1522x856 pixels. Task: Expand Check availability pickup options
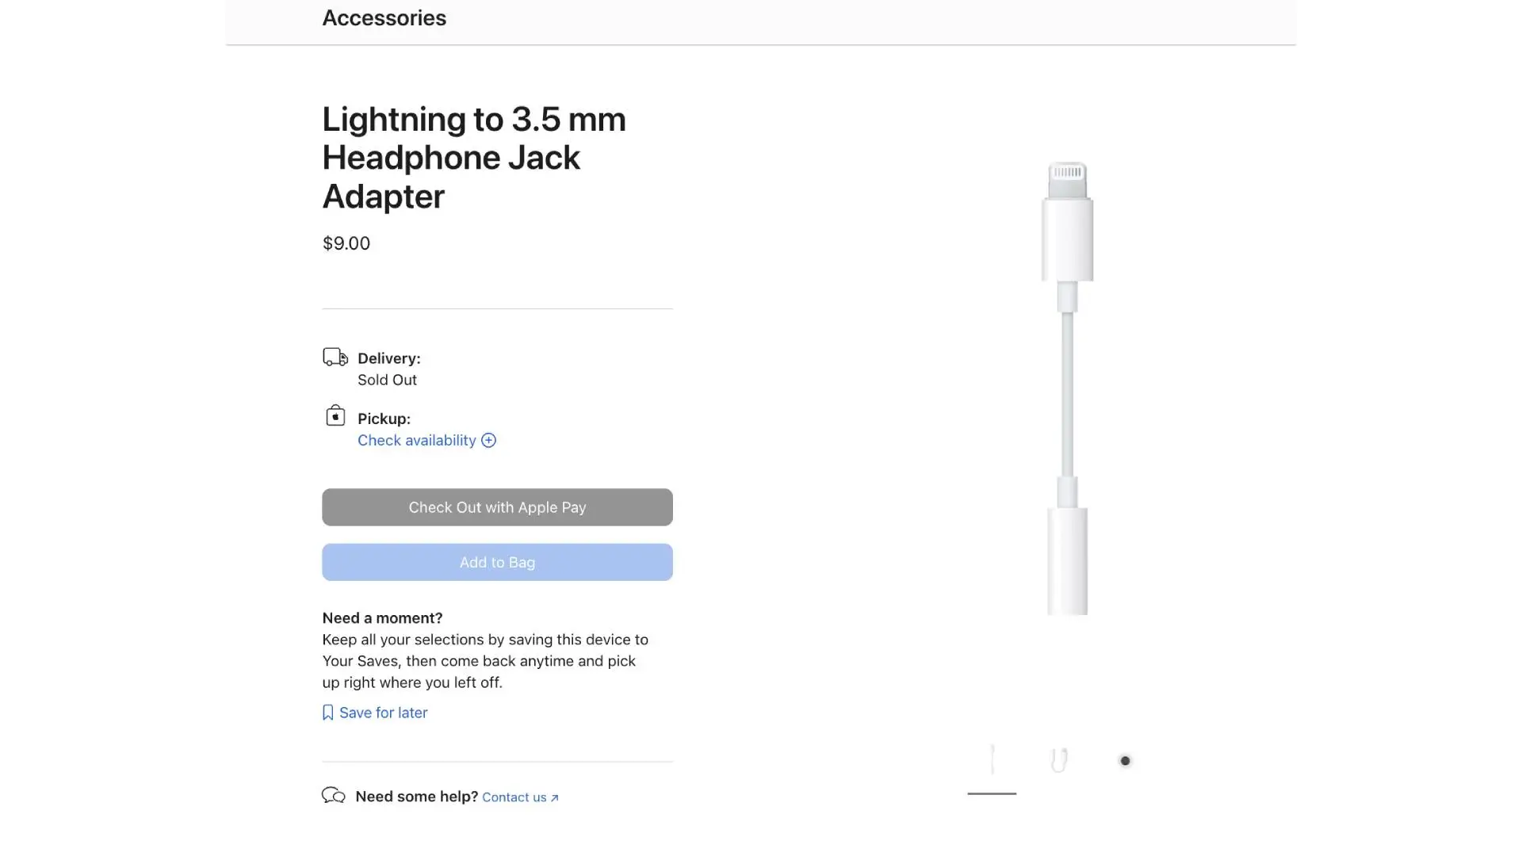tap(417, 440)
